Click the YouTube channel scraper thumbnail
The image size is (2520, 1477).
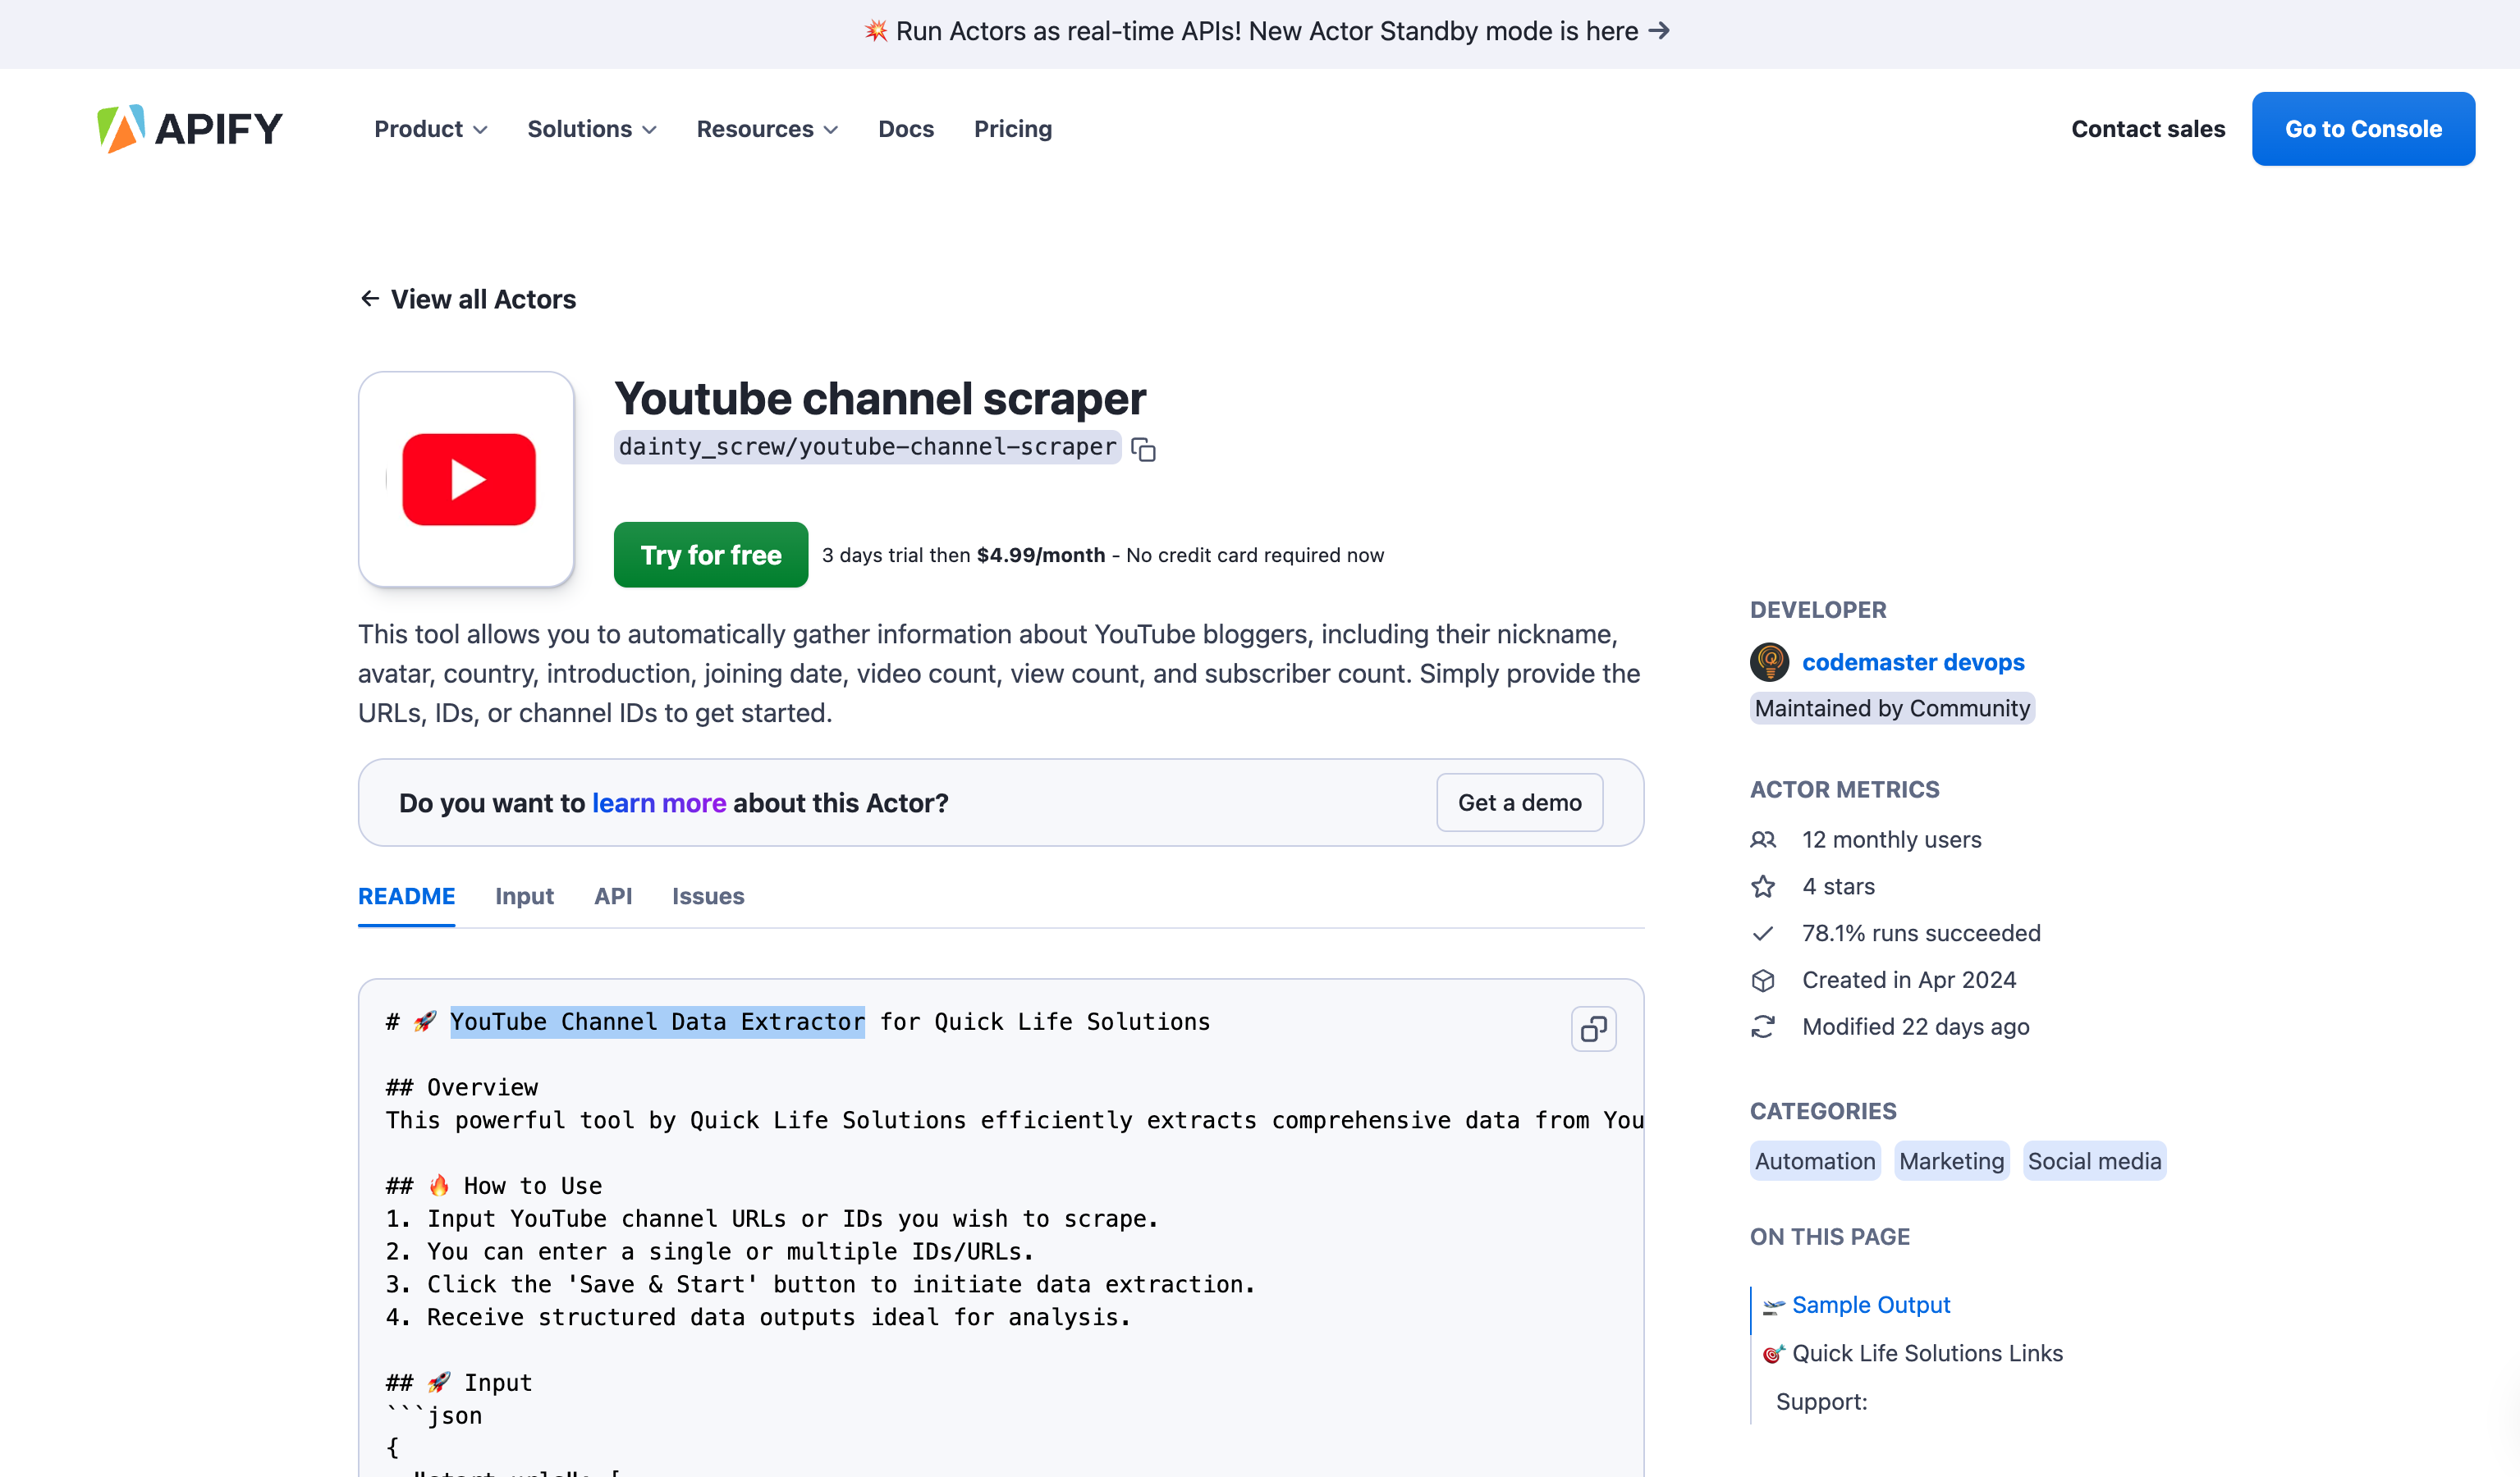coord(466,478)
